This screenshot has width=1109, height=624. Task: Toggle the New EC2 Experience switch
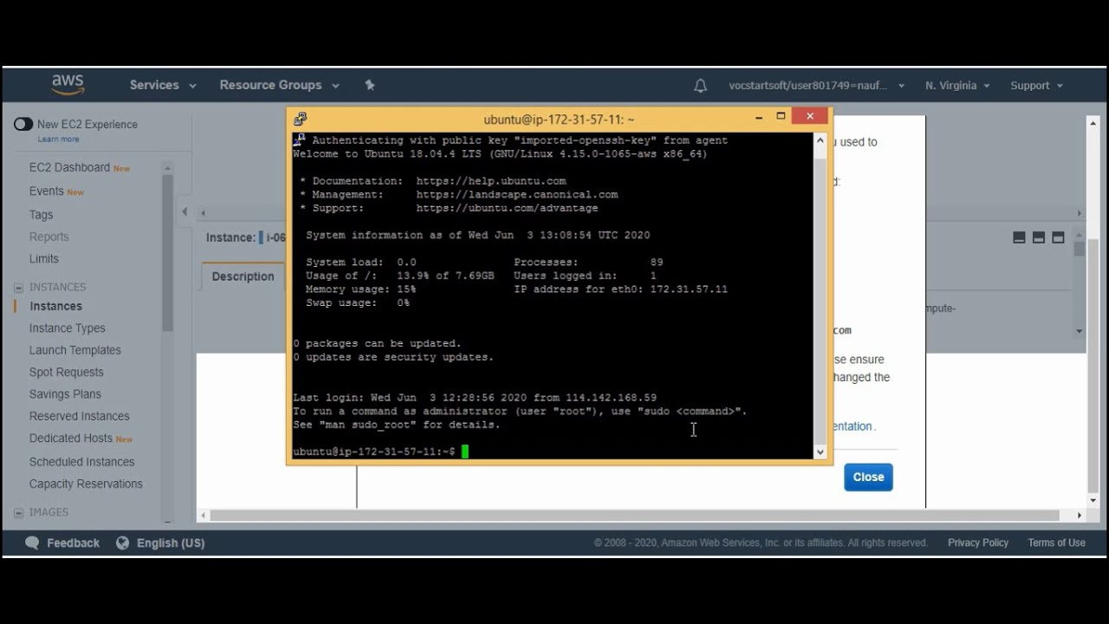(23, 124)
